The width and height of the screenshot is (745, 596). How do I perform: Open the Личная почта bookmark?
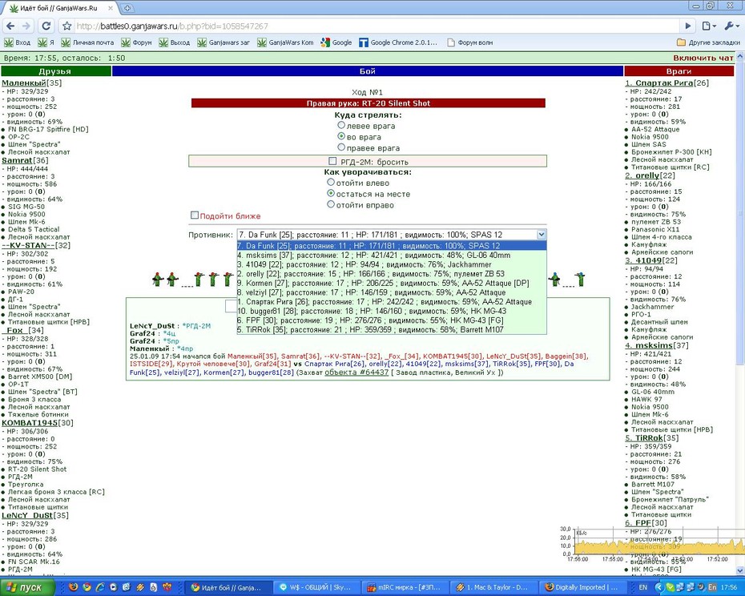(87, 42)
